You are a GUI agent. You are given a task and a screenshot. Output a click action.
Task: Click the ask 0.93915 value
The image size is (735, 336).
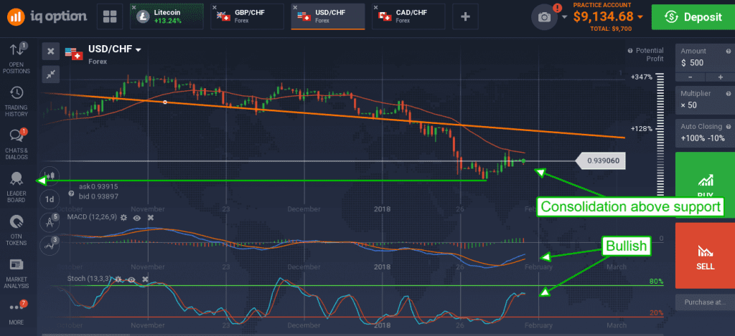point(98,186)
